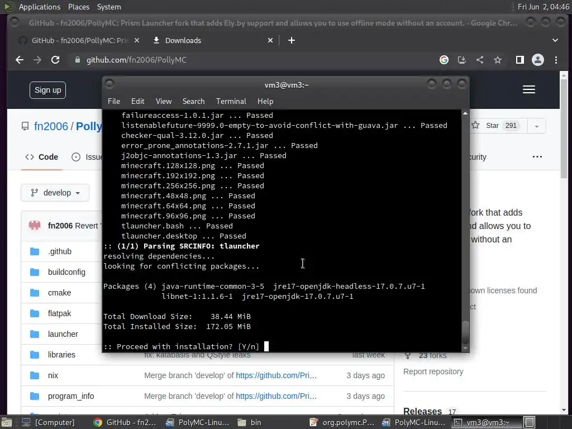Reload the GitHub page
This screenshot has width=572, height=429.
pos(55,60)
